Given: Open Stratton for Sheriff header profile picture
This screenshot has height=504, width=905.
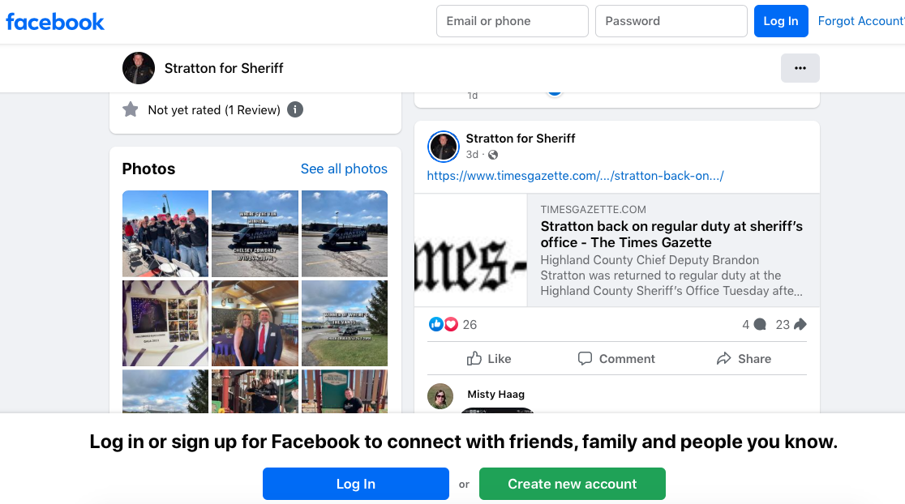Looking at the screenshot, I should click(139, 68).
